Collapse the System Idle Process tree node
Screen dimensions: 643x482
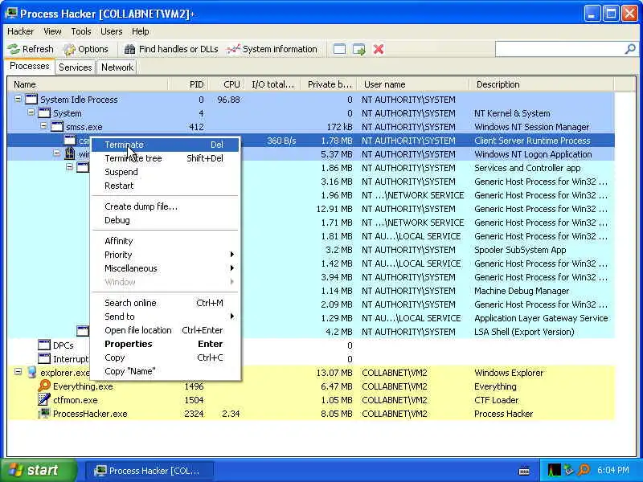pyautogui.click(x=18, y=99)
